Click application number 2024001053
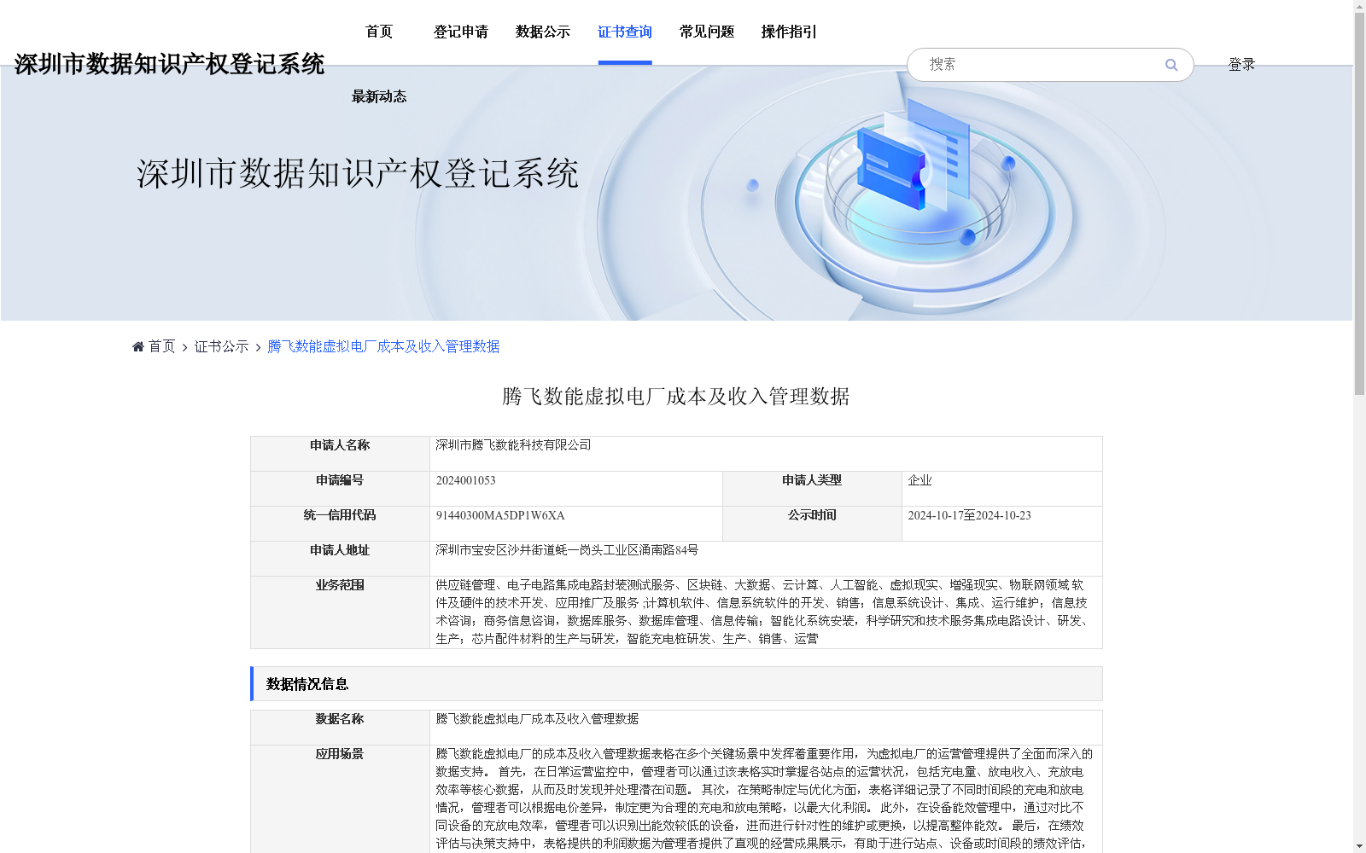1366x853 pixels. 465,480
